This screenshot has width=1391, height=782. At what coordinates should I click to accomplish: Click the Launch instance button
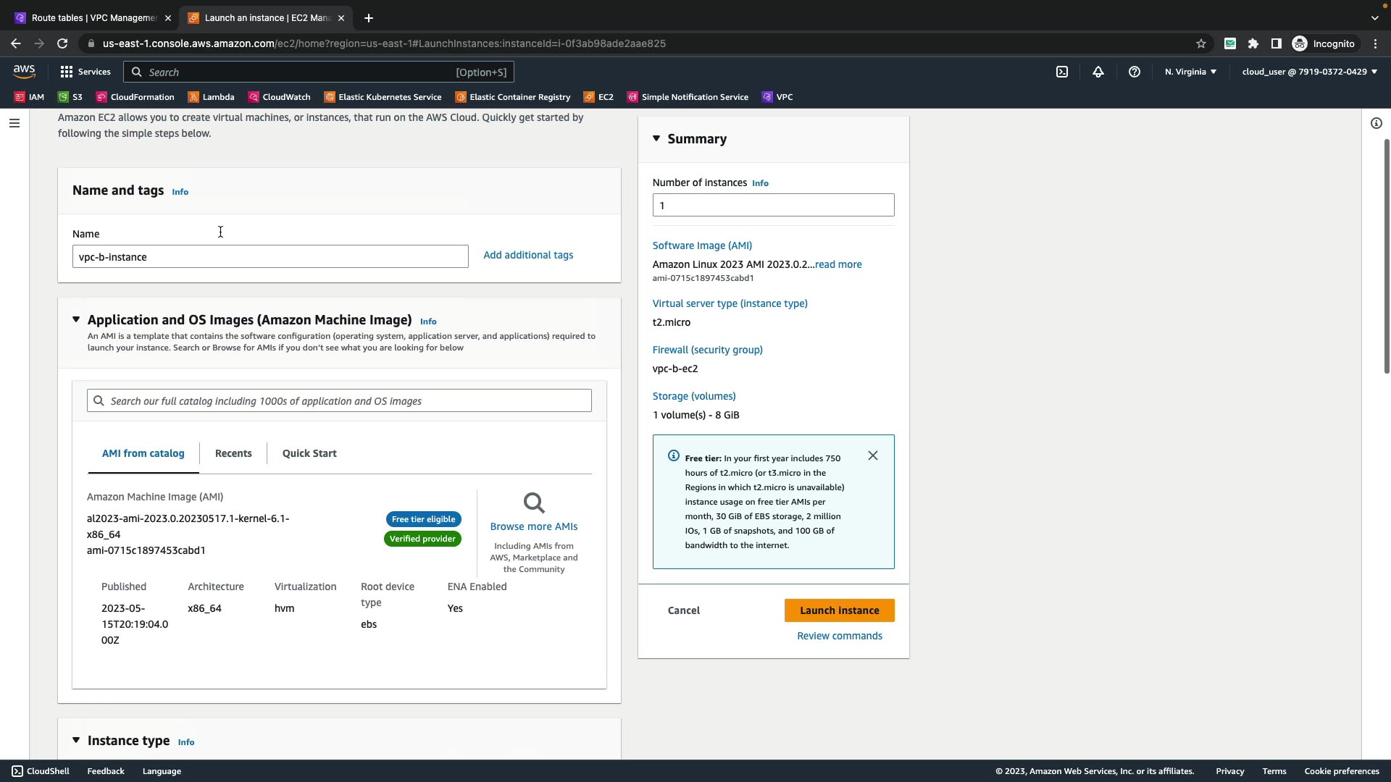[839, 610]
